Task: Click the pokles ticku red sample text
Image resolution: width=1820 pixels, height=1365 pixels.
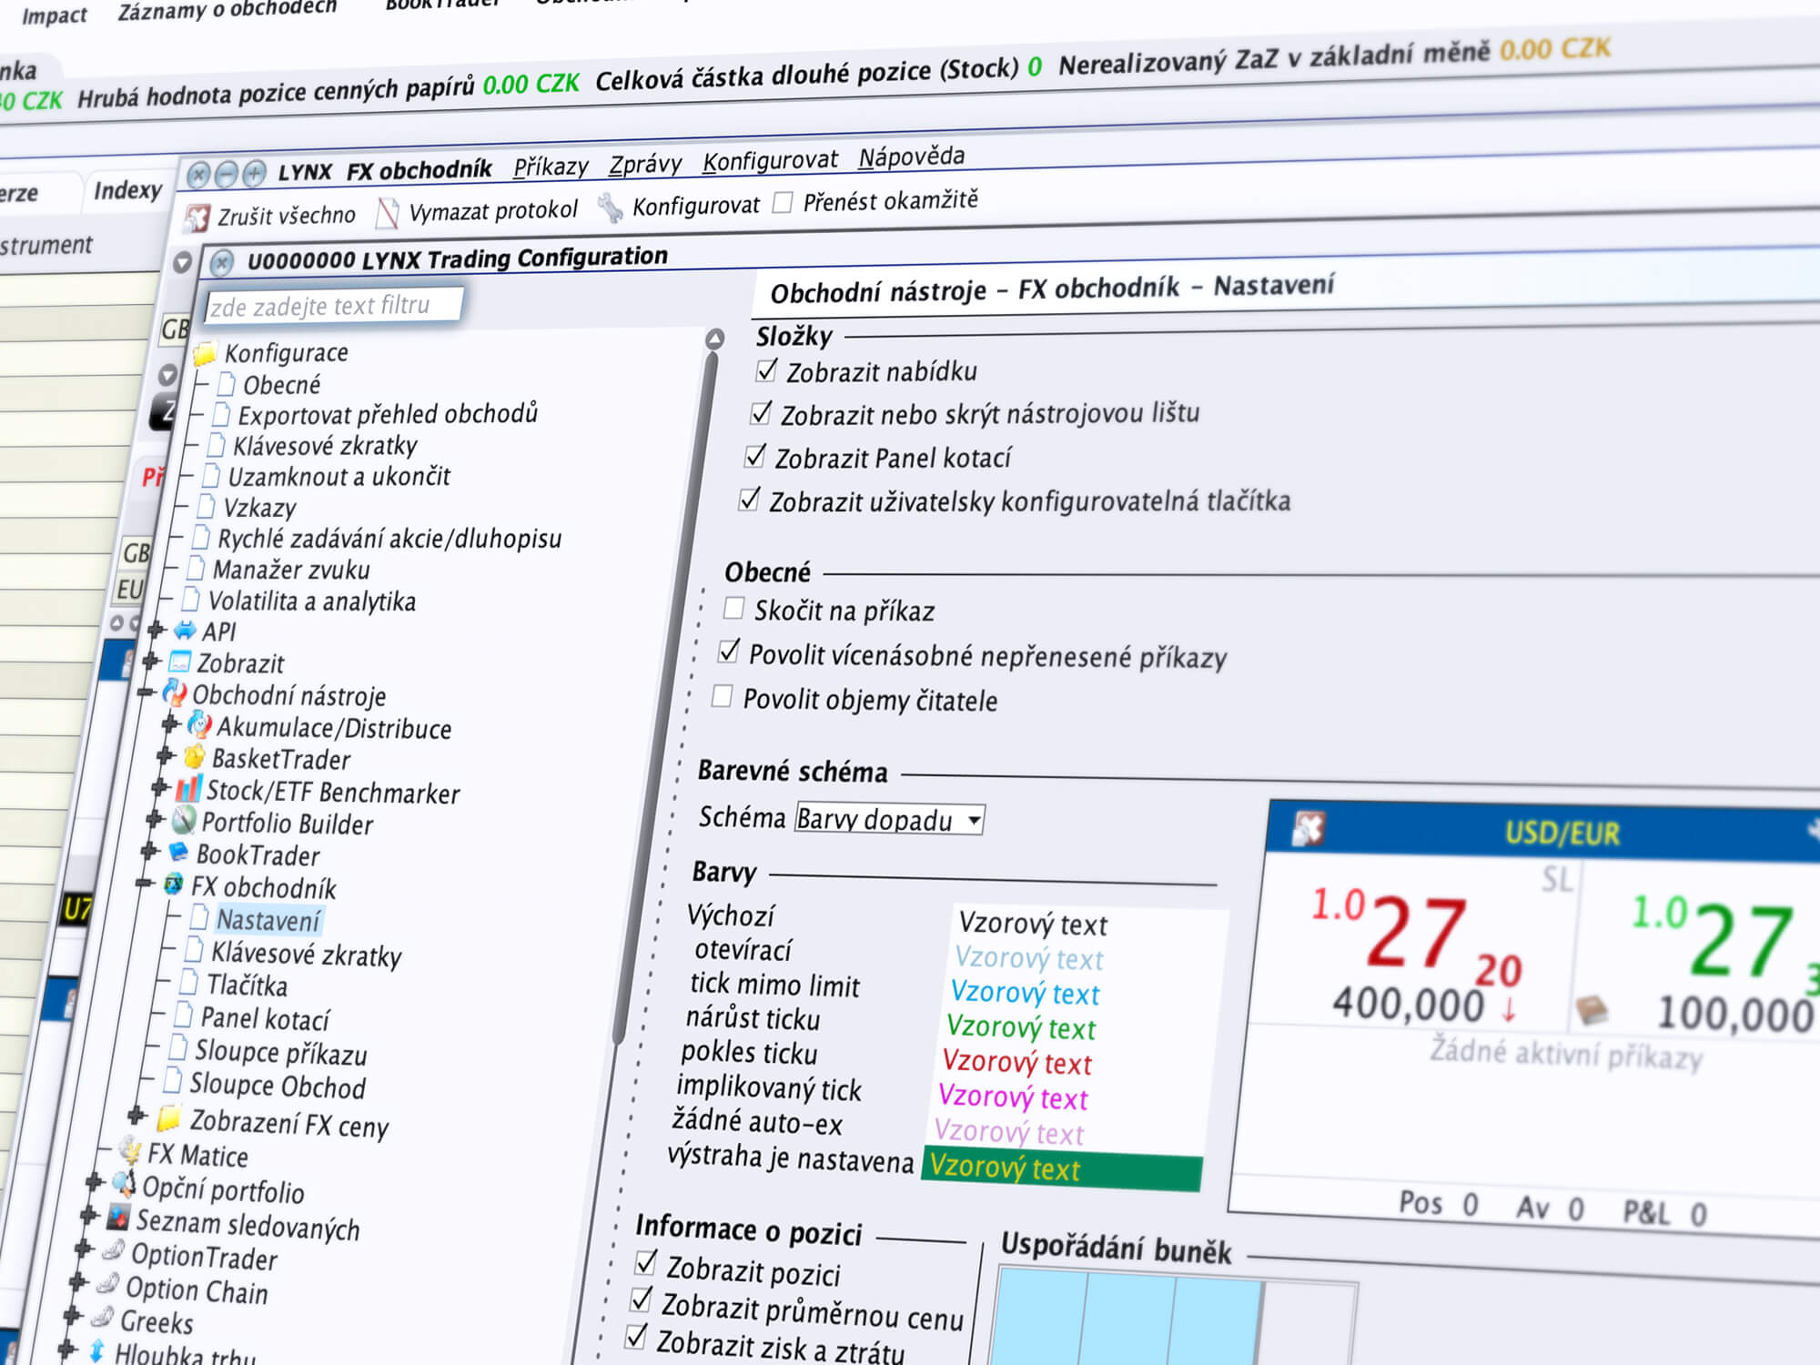Action: click(x=1016, y=1062)
